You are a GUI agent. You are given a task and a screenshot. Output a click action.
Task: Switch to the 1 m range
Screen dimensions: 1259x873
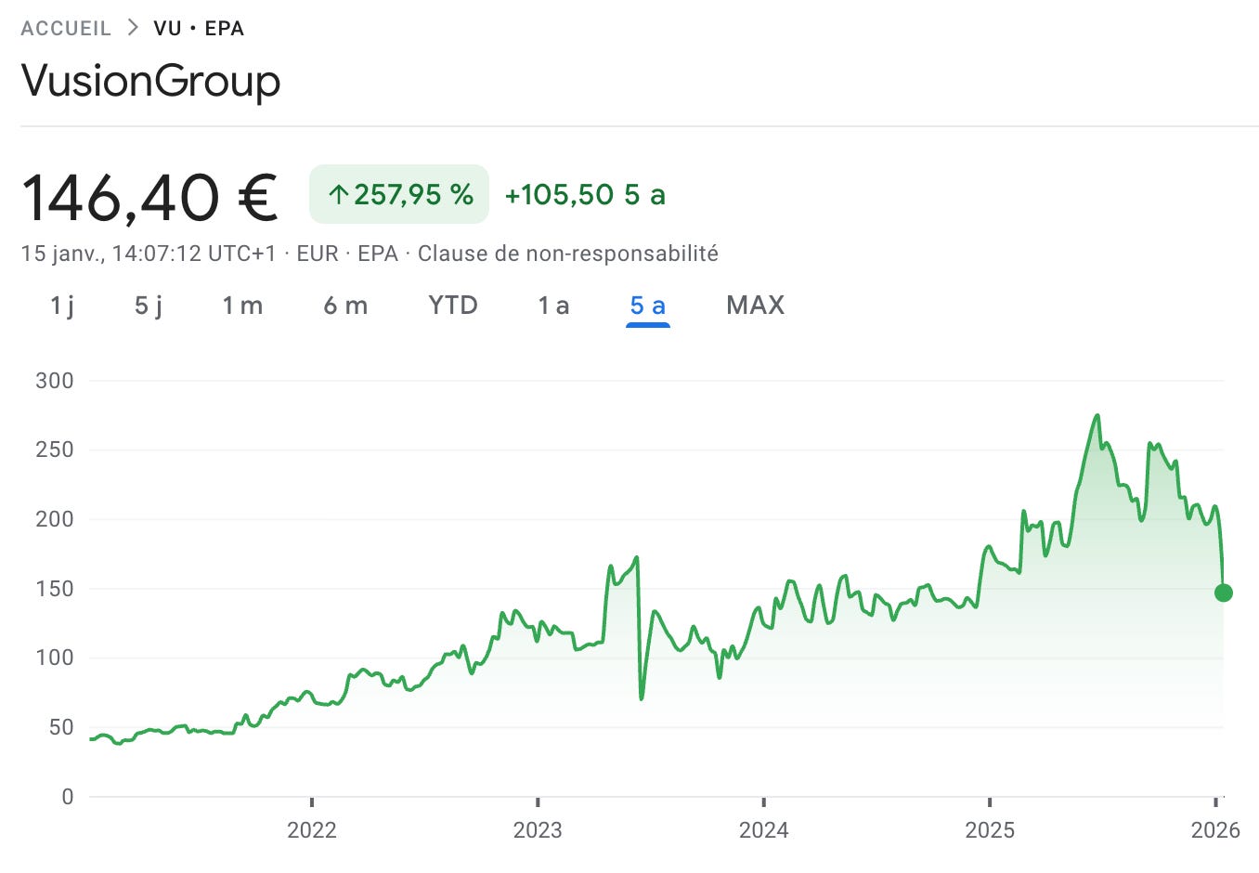pos(242,306)
